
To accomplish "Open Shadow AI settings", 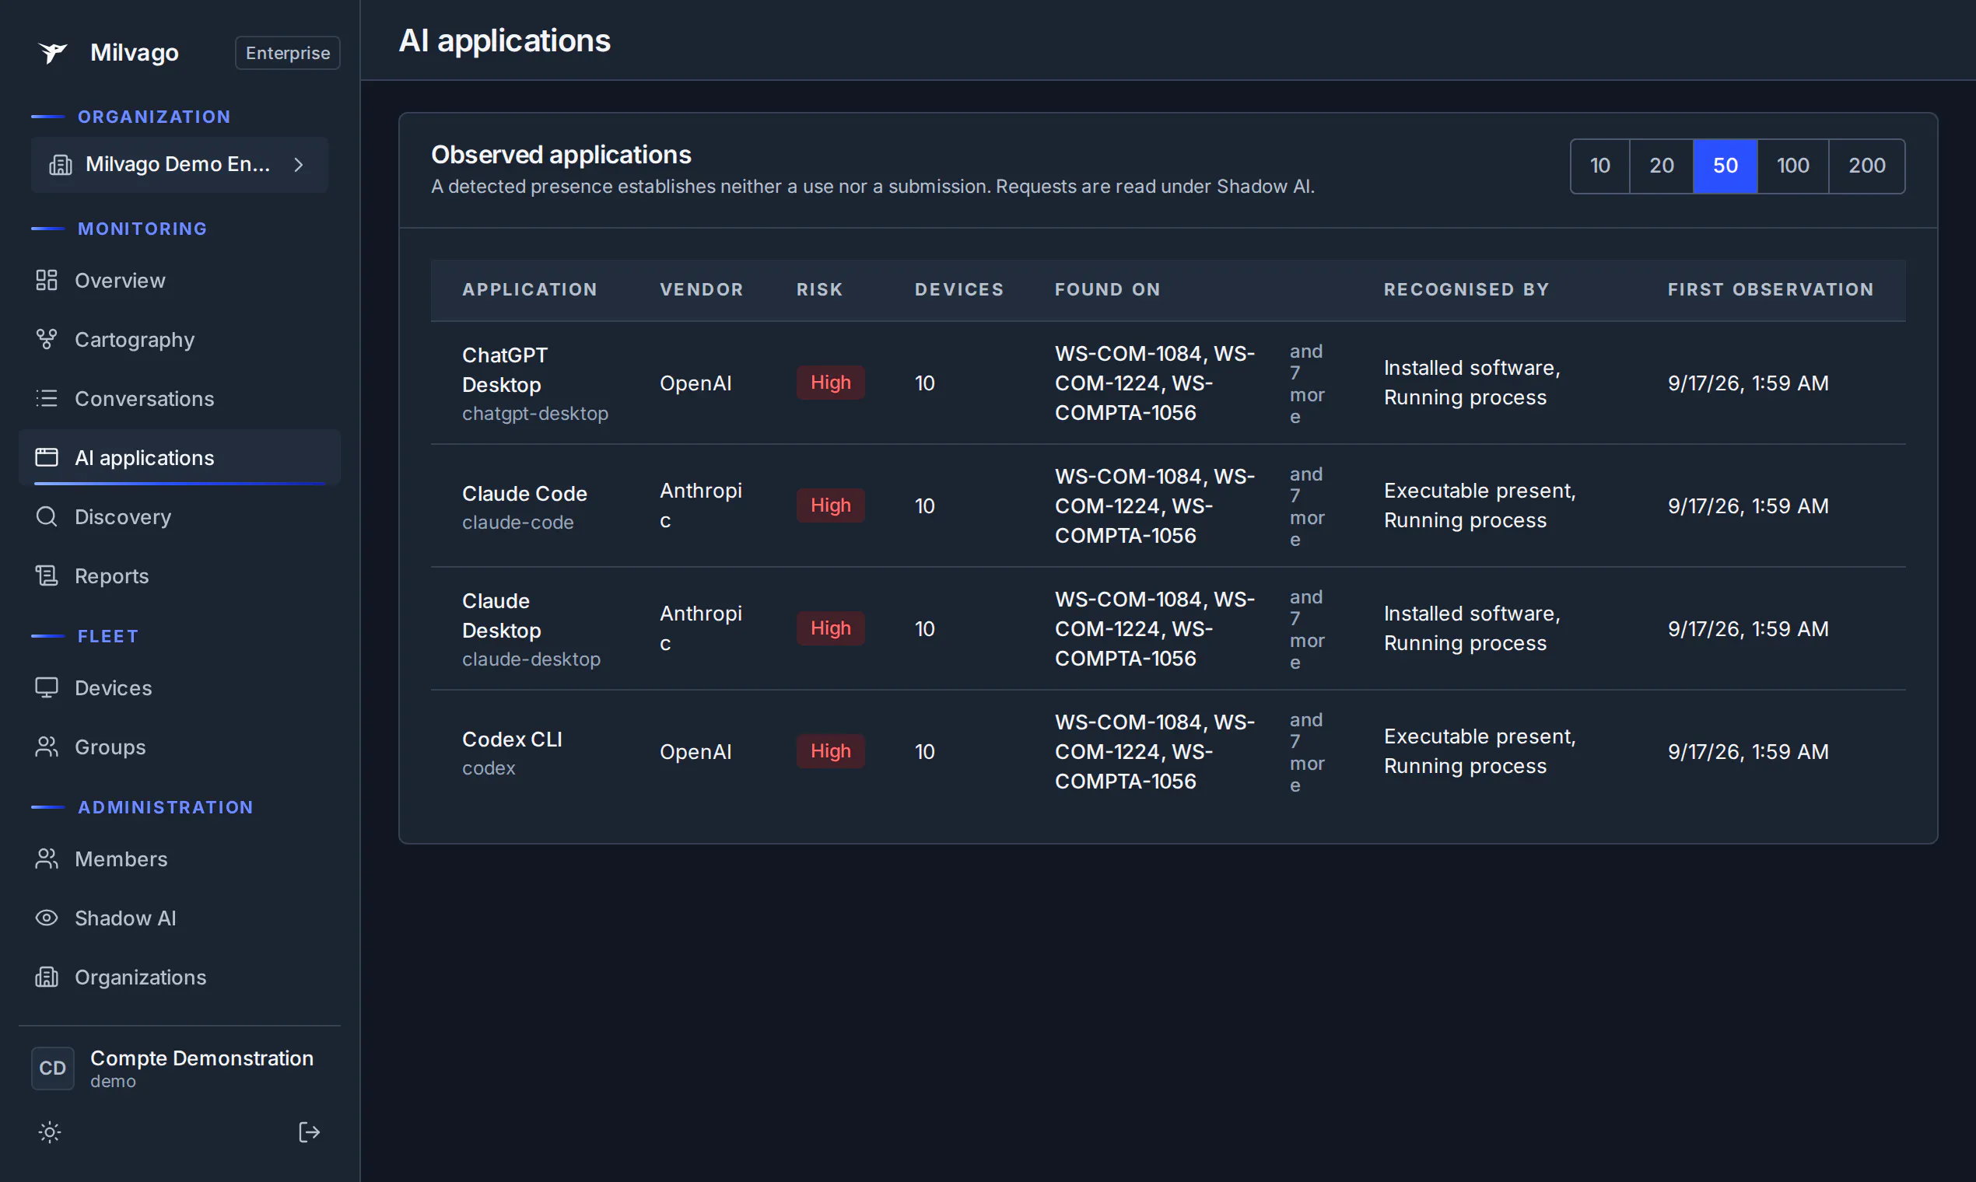I will [x=179, y=918].
